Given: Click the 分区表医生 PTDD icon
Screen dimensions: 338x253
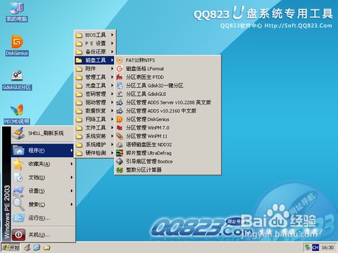Looking at the screenshot, I should (x=120, y=77).
